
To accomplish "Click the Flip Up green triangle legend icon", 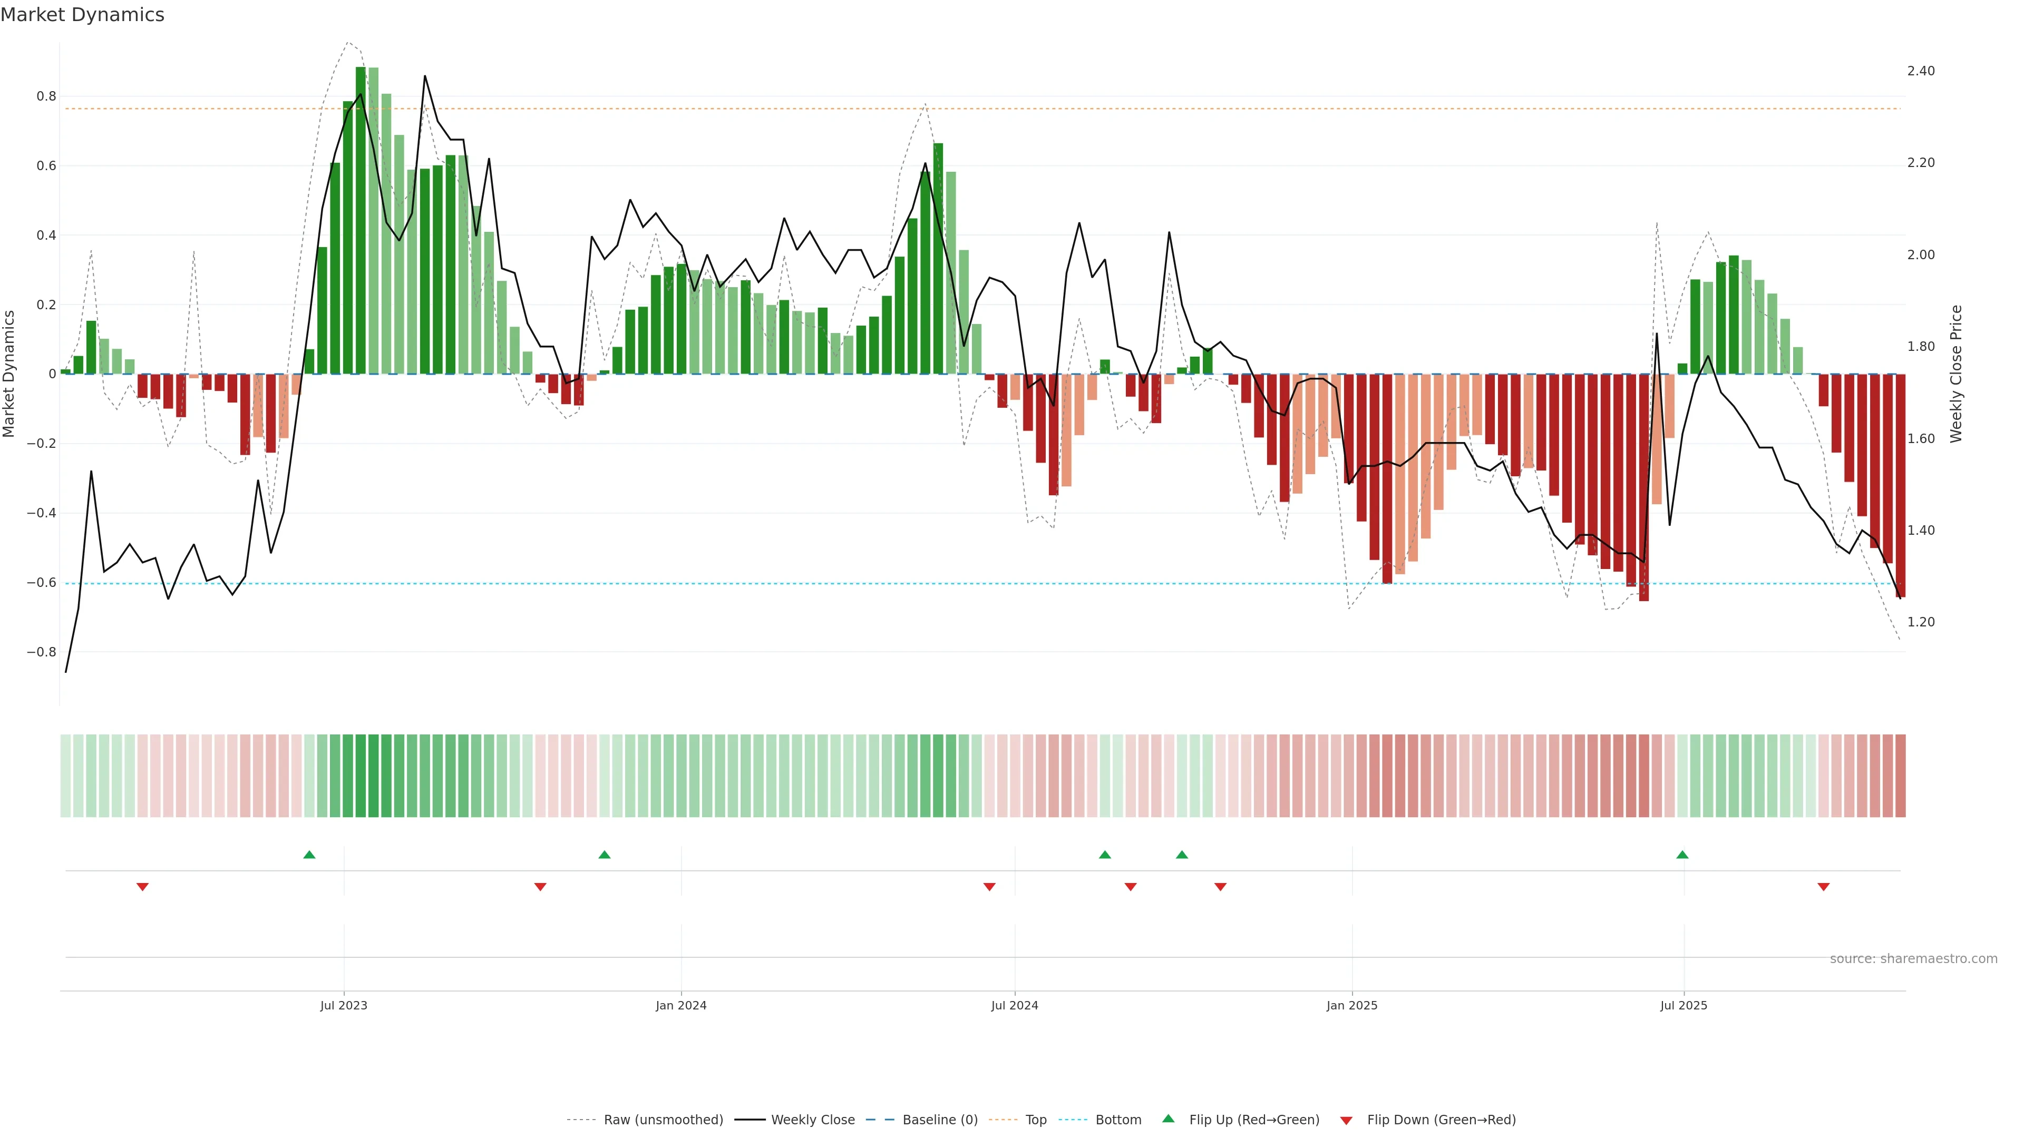I will [x=1167, y=1119].
